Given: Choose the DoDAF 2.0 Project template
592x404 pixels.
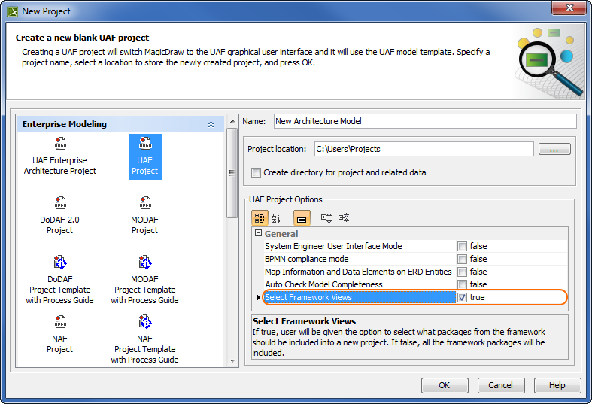Looking at the screenshot, I should click(x=59, y=216).
